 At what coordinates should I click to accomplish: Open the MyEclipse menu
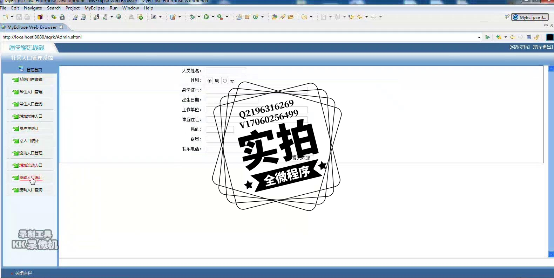(x=95, y=8)
